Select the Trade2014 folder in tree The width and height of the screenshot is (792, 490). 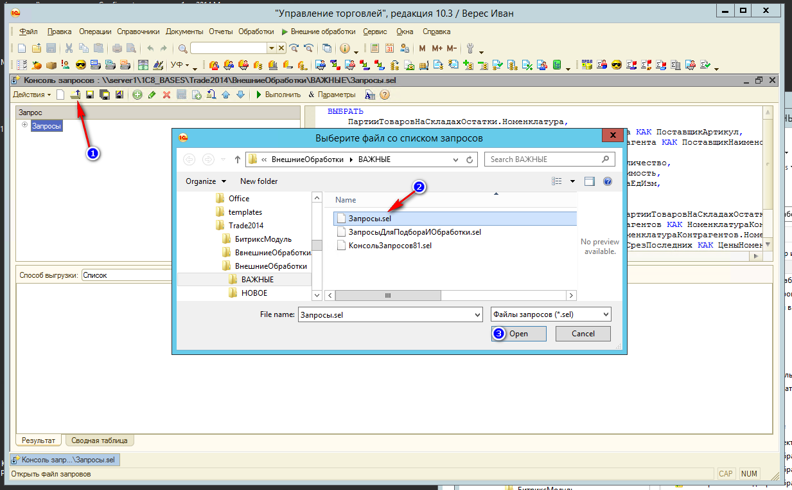click(246, 225)
